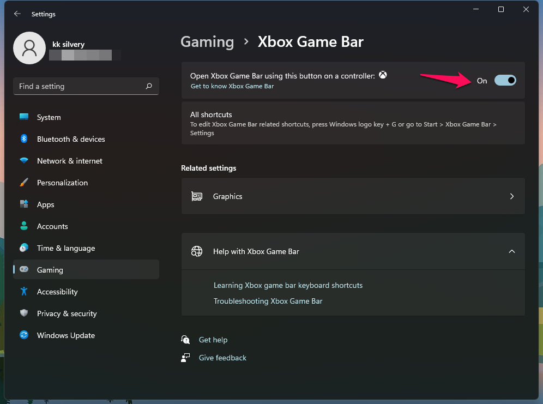Click the Apps icon in sidebar

24,204
